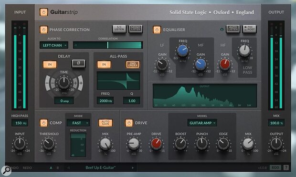This screenshot has width=296, height=177.
Task: Click the compressor mix knob
Action: [105, 144]
